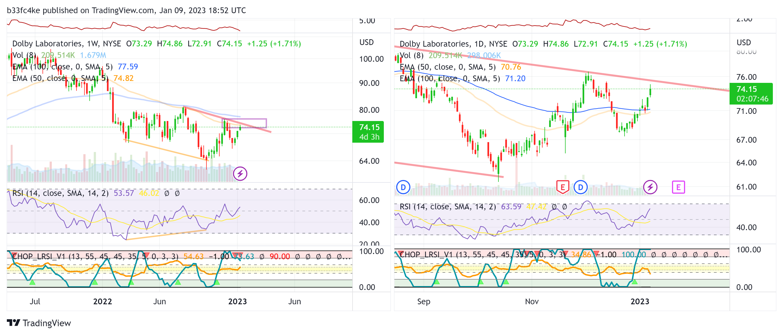Click the 100.00 level on the weekly price scale
Image resolution: width=783 pixels, height=335 pixels.
371,59
